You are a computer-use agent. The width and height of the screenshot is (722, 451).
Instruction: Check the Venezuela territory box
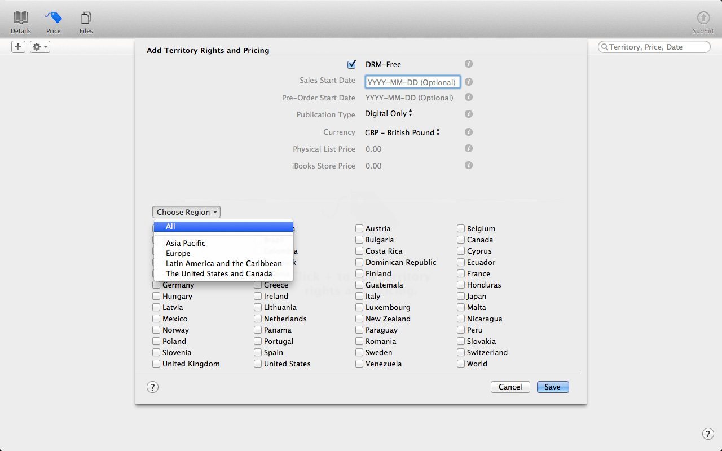click(359, 364)
